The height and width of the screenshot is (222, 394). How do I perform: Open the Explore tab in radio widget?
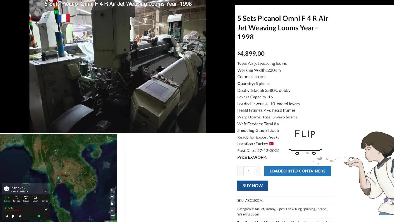click(x=7, y=199)
